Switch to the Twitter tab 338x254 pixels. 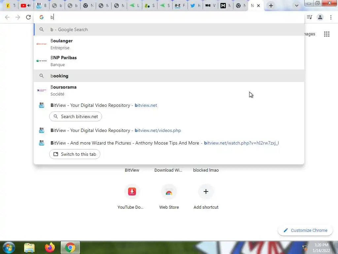(195, 6)
